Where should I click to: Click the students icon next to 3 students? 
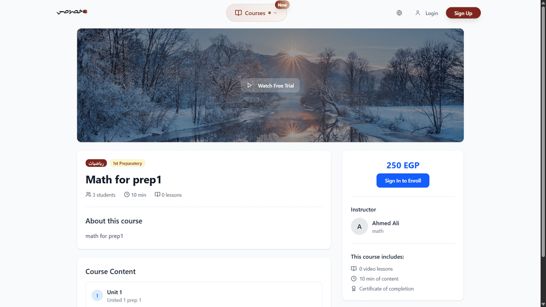(x=89, y=195)
